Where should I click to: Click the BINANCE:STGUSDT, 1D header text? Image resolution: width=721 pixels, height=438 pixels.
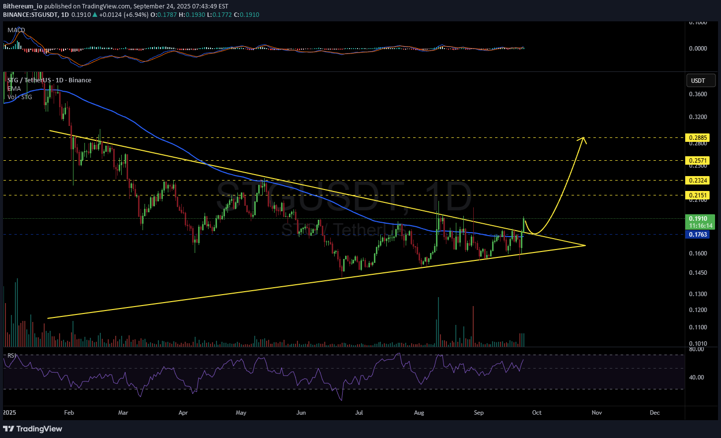click(x=36, y=15)
